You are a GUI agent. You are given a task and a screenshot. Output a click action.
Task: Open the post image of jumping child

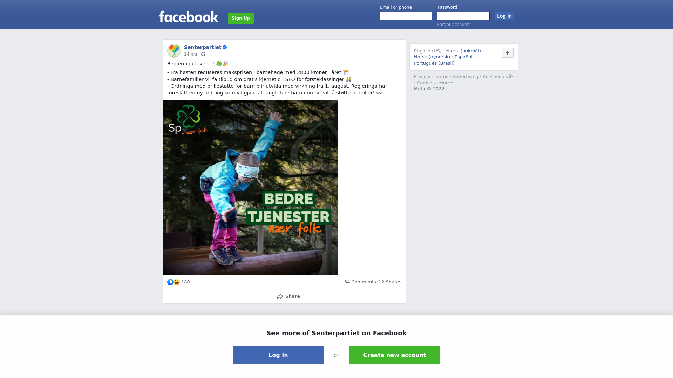click(x=251, y=188)
